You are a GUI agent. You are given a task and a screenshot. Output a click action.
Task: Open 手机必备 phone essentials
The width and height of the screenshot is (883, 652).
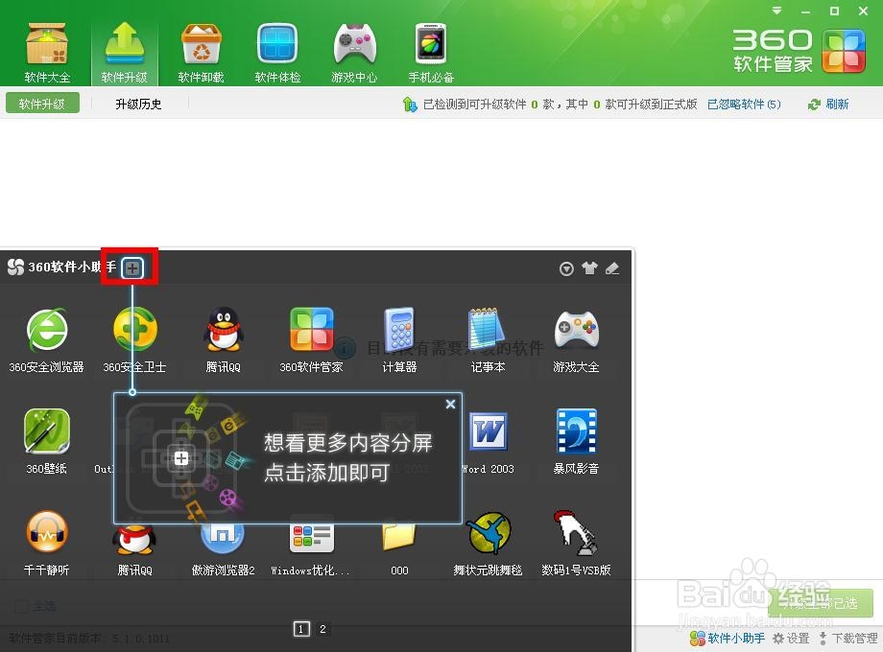431,53
